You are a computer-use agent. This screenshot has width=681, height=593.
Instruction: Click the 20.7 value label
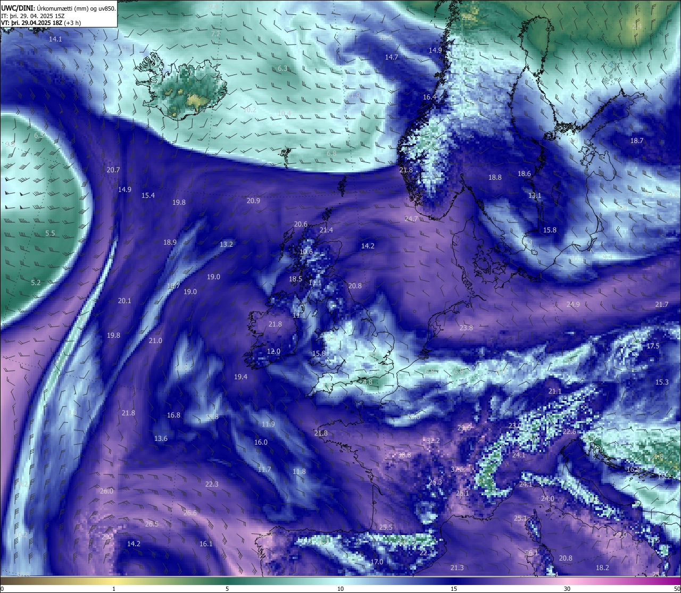tap(113, 170)
